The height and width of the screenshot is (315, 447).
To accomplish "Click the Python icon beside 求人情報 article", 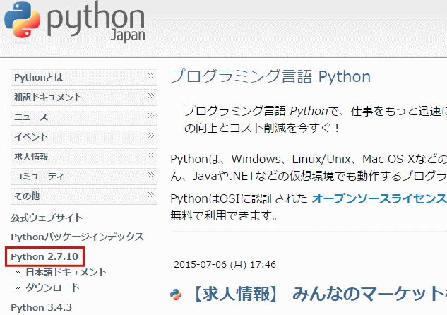I will [176, 295].
